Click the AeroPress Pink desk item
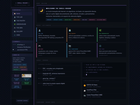 [x=104, y=91]
